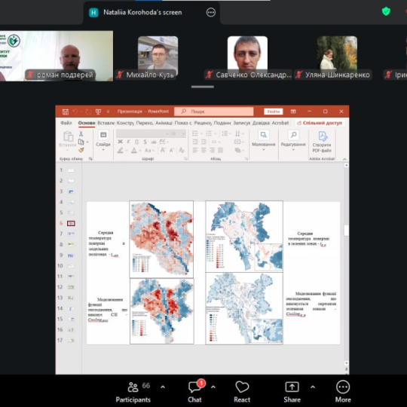Select slide 9 thumbnail
The image size is (407, 407).
pyautogui.click(x=71, y=256)
